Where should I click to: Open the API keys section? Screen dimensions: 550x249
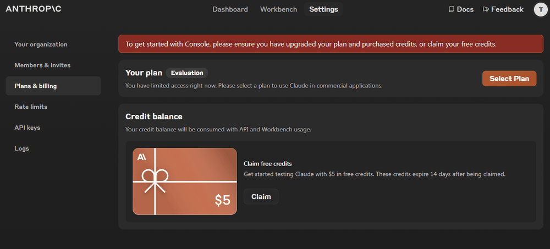click(27, 128)
